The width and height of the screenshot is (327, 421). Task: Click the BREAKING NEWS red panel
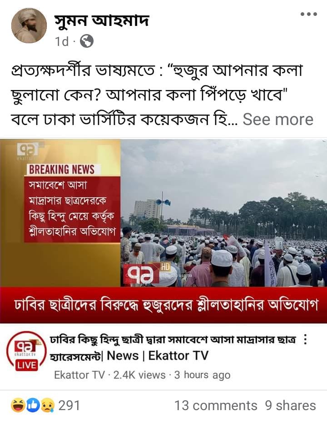(72, 204)
